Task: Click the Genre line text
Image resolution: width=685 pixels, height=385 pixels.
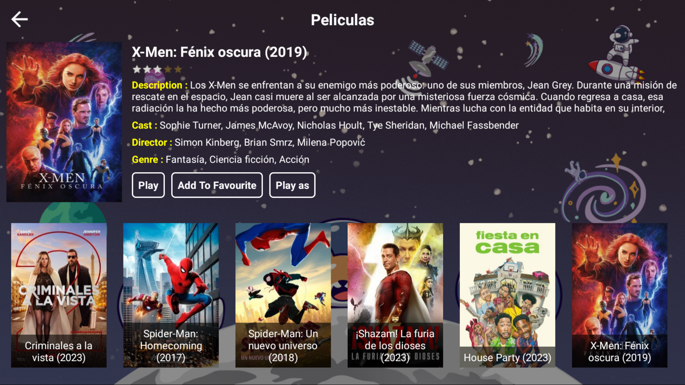Action: (x=220, y=160)
